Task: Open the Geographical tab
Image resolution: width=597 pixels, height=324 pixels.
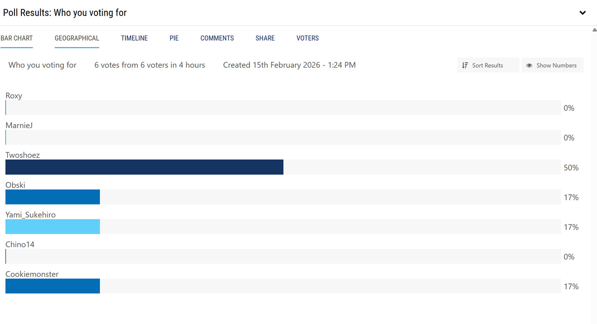Action: click(x=77, y=38)
